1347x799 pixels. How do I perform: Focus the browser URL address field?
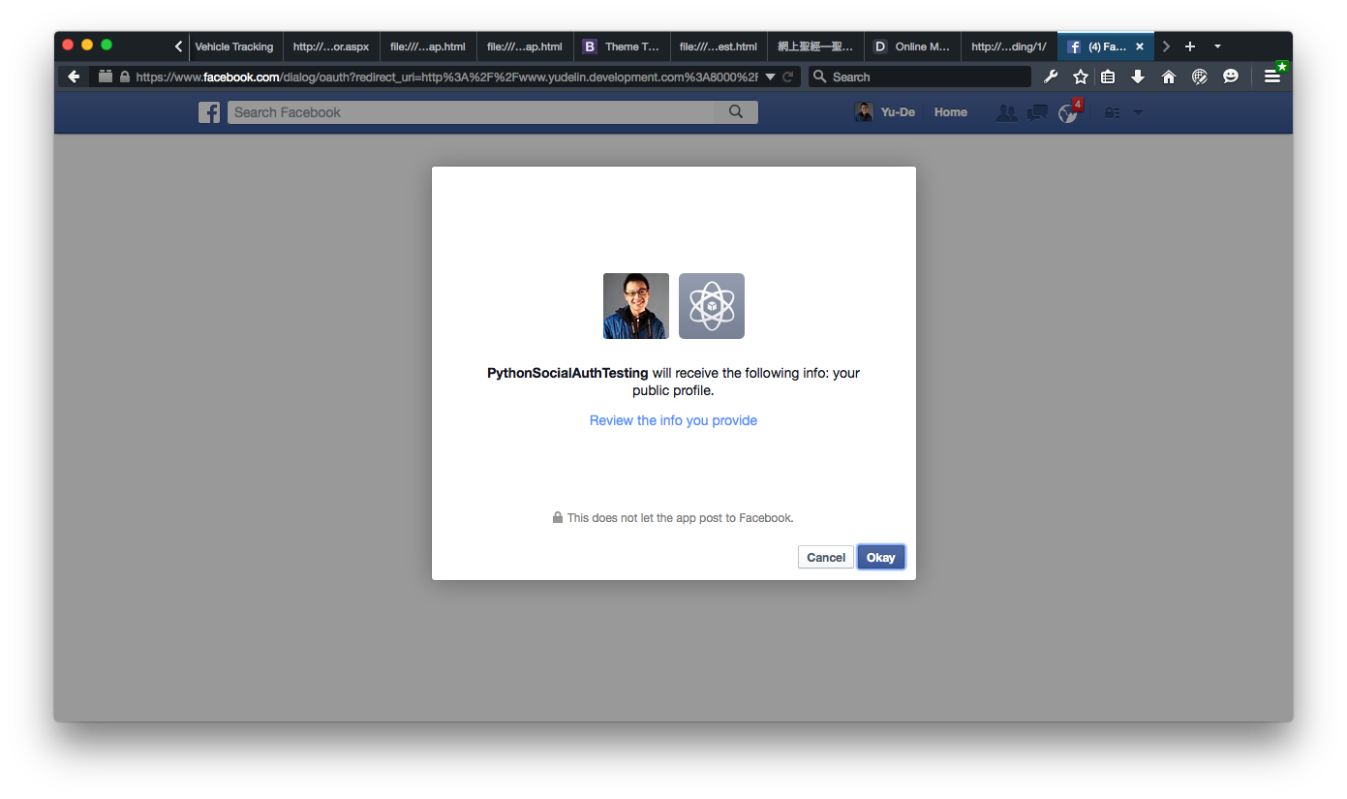(445, 77)
